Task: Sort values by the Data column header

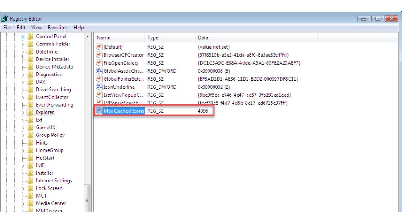Action: pos(256,37)
